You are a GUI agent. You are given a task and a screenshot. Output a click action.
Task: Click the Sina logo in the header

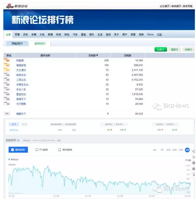click(x=10, y=6)
